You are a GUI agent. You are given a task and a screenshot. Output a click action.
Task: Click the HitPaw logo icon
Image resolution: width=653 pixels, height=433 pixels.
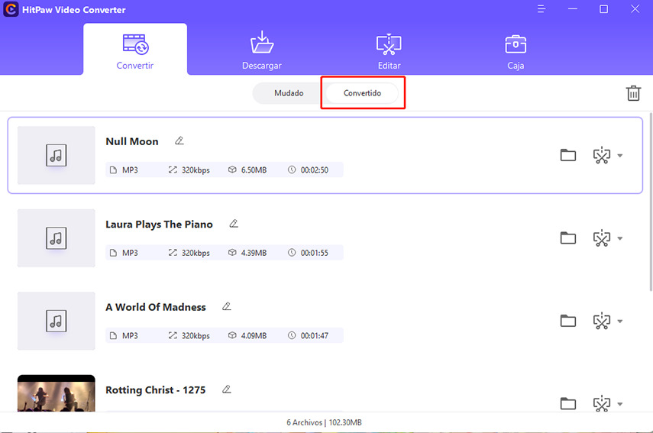(x=11, y=9)
